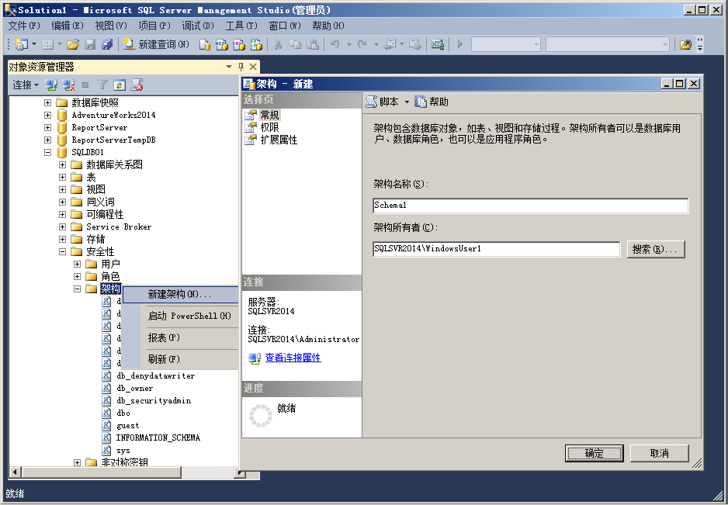This screenshot has width=728, height=505.
Task: Choose 刷新 from context menu
Action: click(x=180, y=359)
